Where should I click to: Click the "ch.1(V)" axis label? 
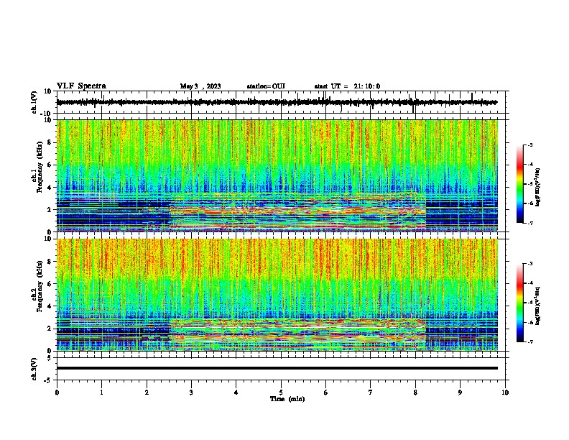[34, 102]
